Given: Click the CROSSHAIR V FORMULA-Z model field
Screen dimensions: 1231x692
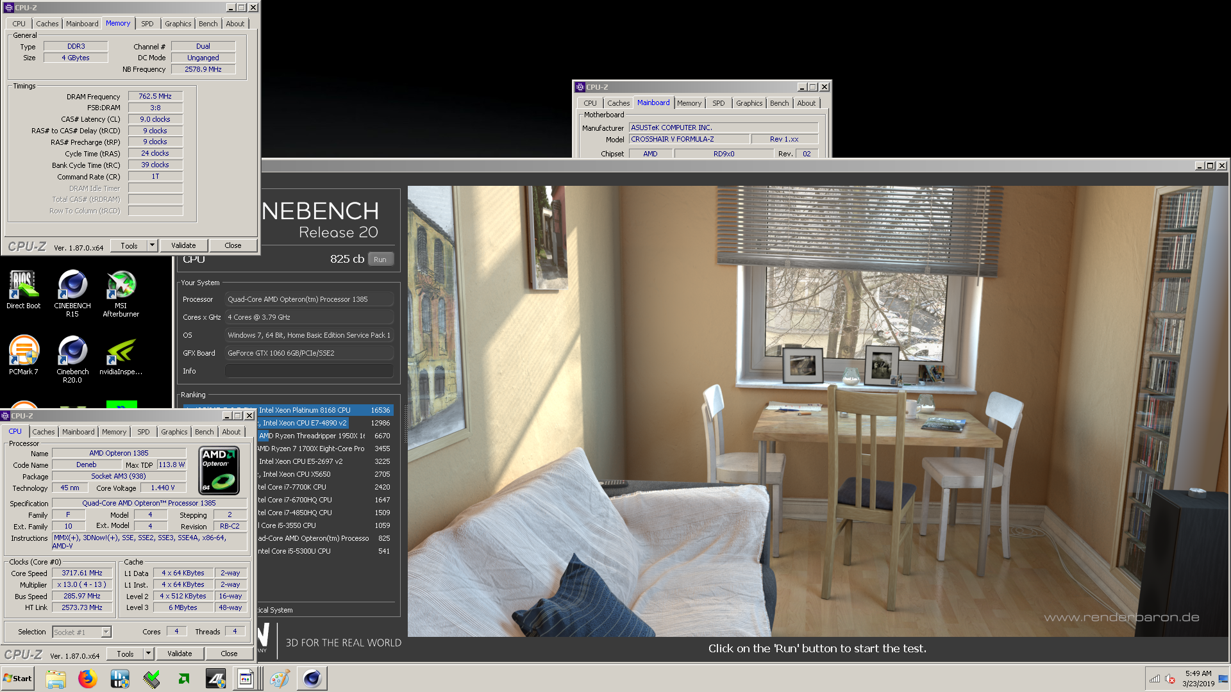Looking at the screenshot, I should click(x=689, y=139).
